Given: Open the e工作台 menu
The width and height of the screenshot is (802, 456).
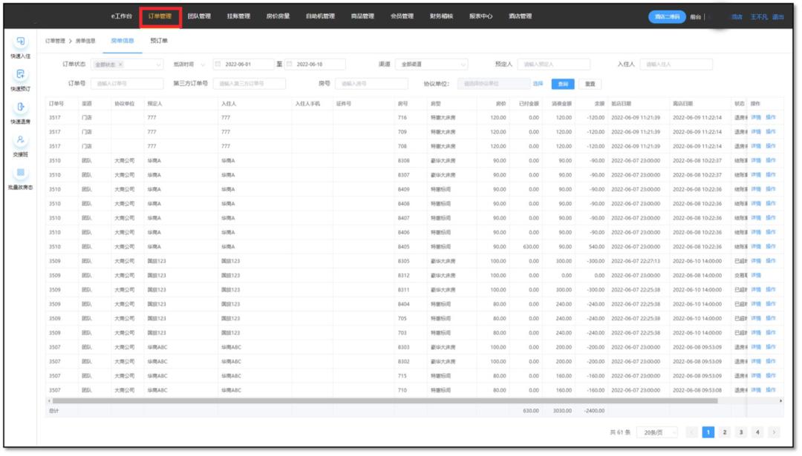Looking at the screenshot, I should 121,16.
